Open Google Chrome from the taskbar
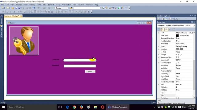This screenshot has height=110, width=197. [x=74, y=107]
